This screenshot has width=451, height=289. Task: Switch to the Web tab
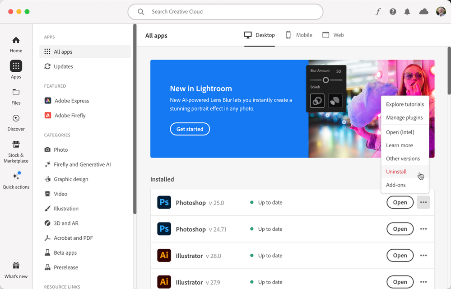tap(333, 35)
